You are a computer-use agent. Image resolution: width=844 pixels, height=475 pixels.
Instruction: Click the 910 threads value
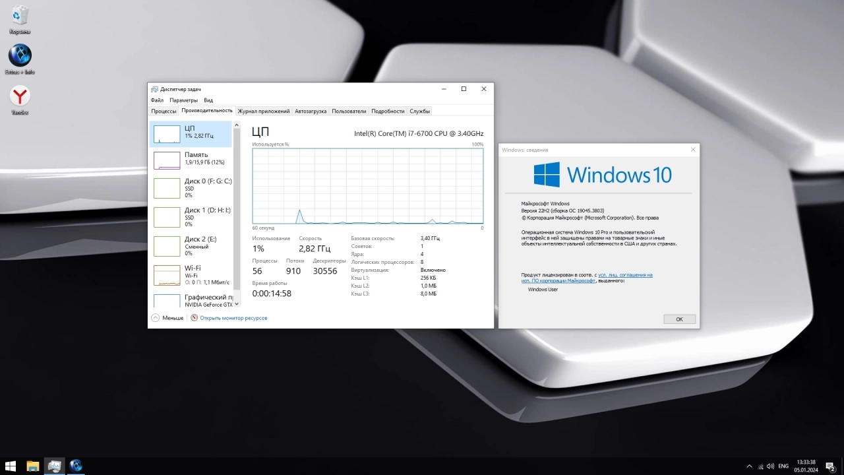tap(293, 271)
